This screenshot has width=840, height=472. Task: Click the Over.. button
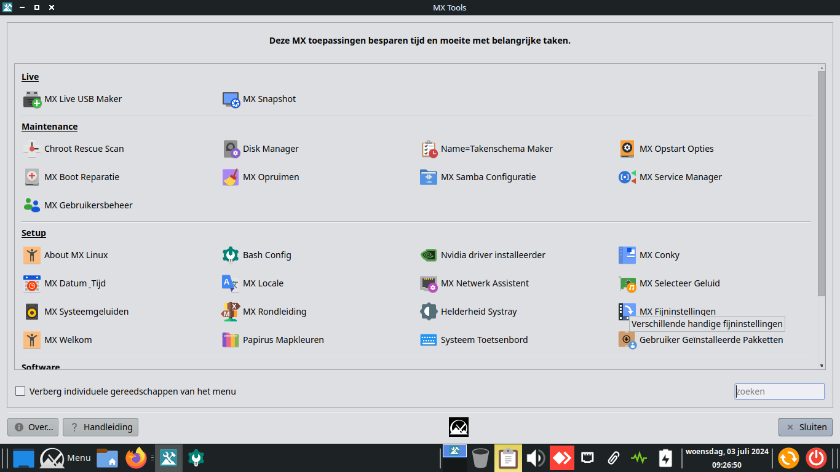click(x=33, y=427)
